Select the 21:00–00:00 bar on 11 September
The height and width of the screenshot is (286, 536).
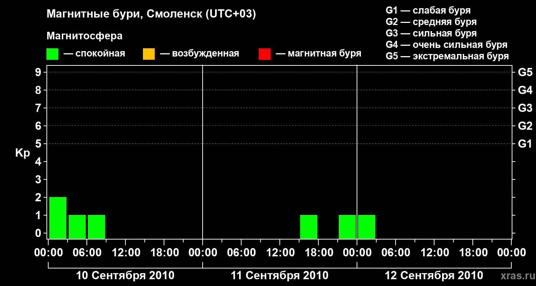pyautogui.click(x=347, y=227)
